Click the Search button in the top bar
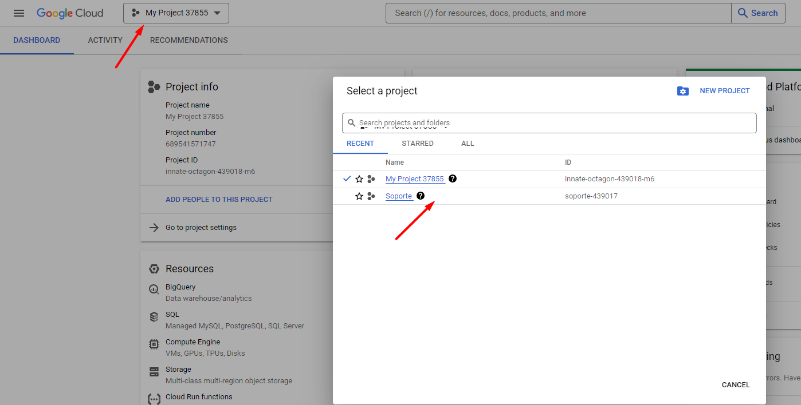This screenshot has width=801, height=405. [x=758, y=13]
